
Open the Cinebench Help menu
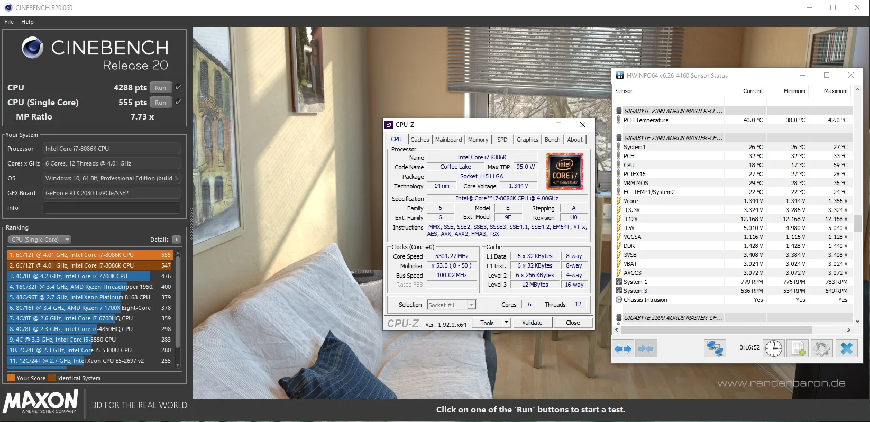pos(28,22)
